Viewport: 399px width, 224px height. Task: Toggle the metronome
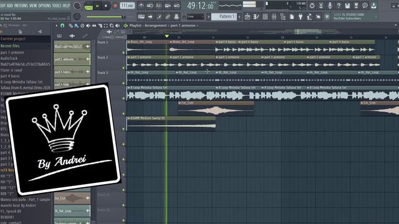(x=142, y=6)
